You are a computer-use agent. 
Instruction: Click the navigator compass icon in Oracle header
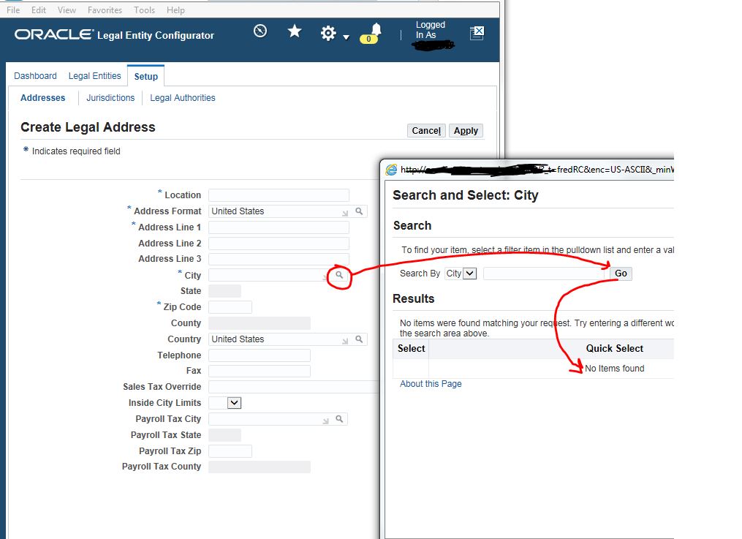click(x=260, y=31)
